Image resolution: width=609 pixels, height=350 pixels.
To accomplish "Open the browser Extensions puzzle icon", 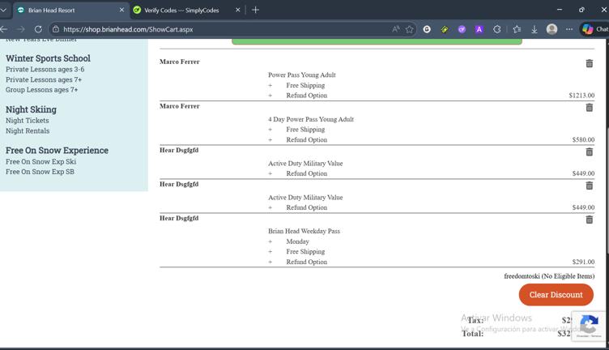I will [x=496, y=29].
